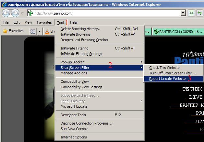This screenshot has height=142, width=204.
Task: Select SmartScreen Filter menu item
Action: click(100, 68)
